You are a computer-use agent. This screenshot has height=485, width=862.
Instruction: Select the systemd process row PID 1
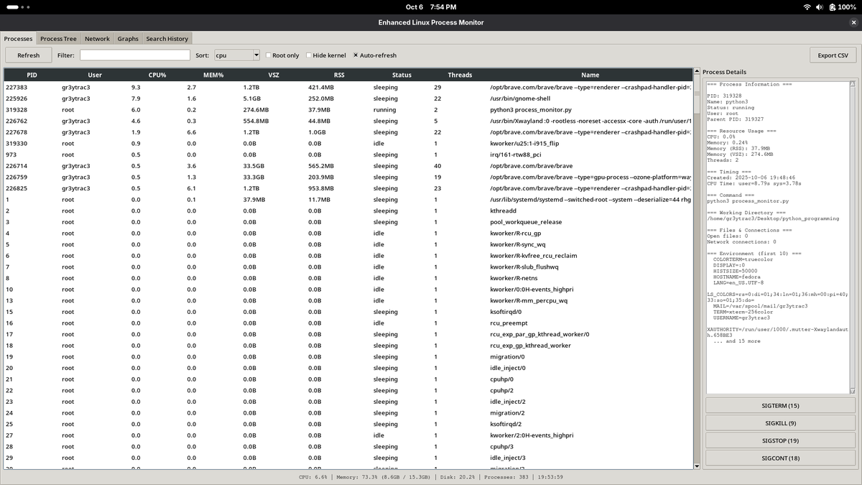pos(348,200)
